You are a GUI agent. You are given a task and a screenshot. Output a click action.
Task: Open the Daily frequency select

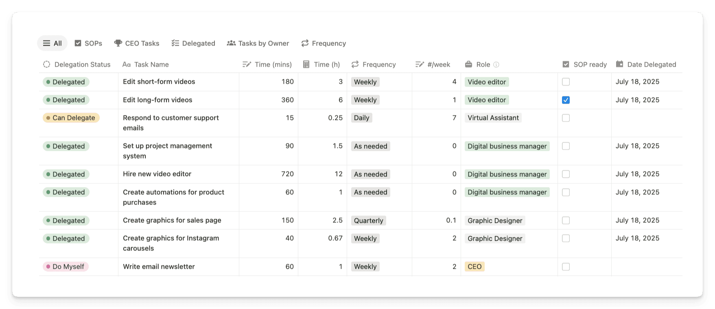pyautogui.click(x=361, y=118)
